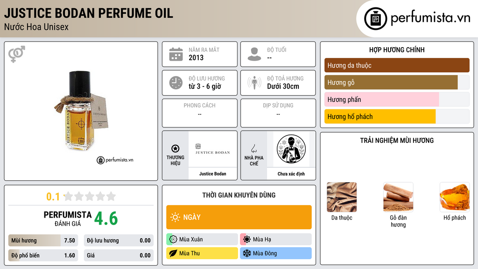The height and width of the screenshot is (269, 478).
Task: Click the 4.6 Perfumista rating score
Action: point(106,219)
